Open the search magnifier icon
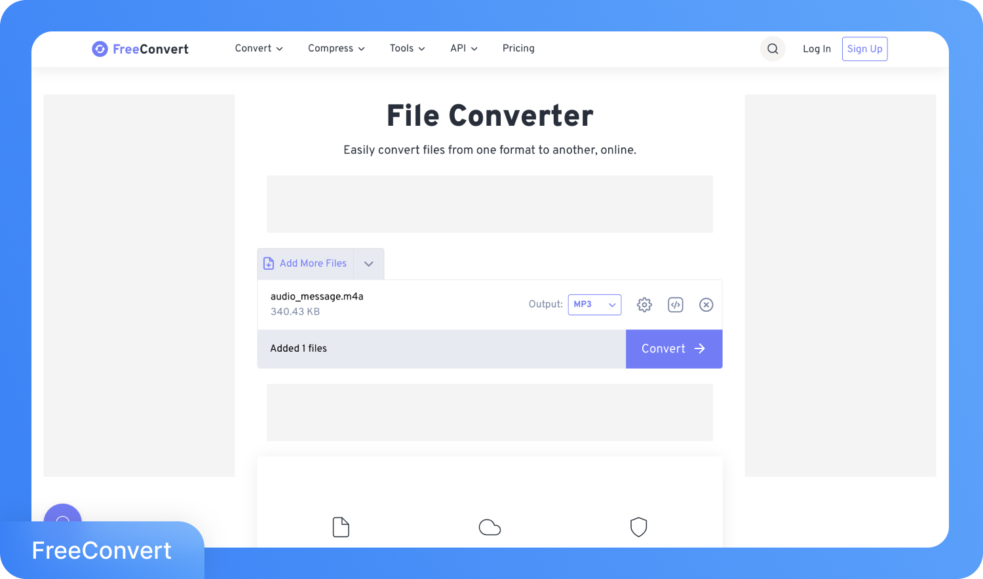This screenshot has width=983, height=579. 773,49
